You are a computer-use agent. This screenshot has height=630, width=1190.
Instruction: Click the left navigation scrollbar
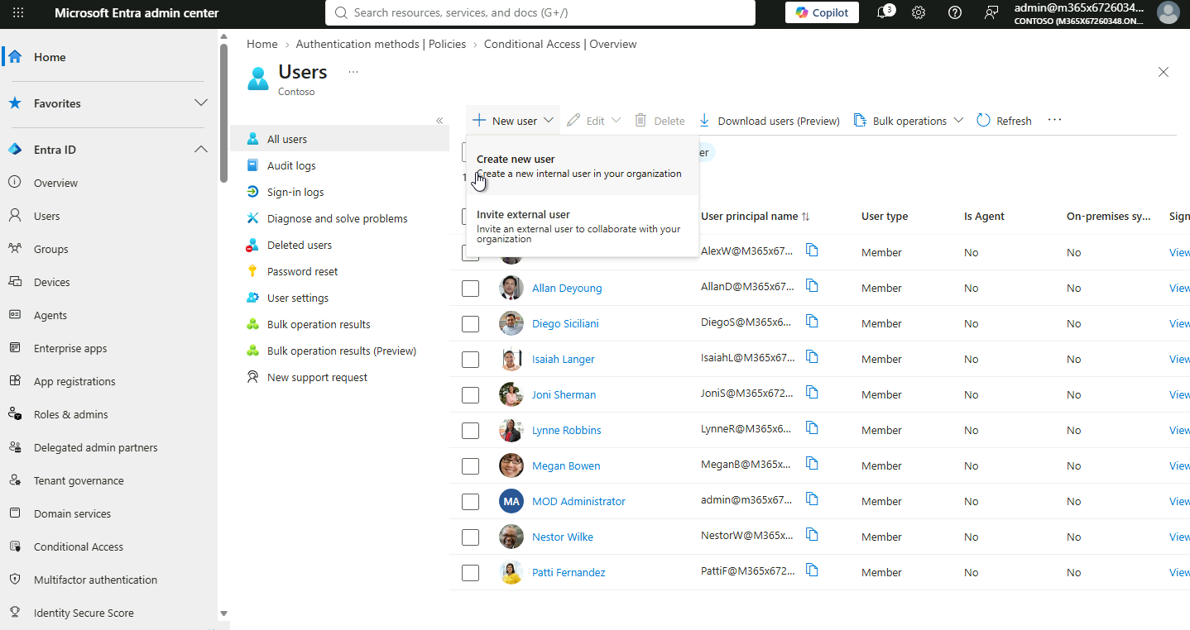(223, 112)
